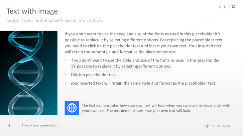Click slide number 6 in the footer
The width and height of the screenshot is (243, 136).
(x=9, y=125)
